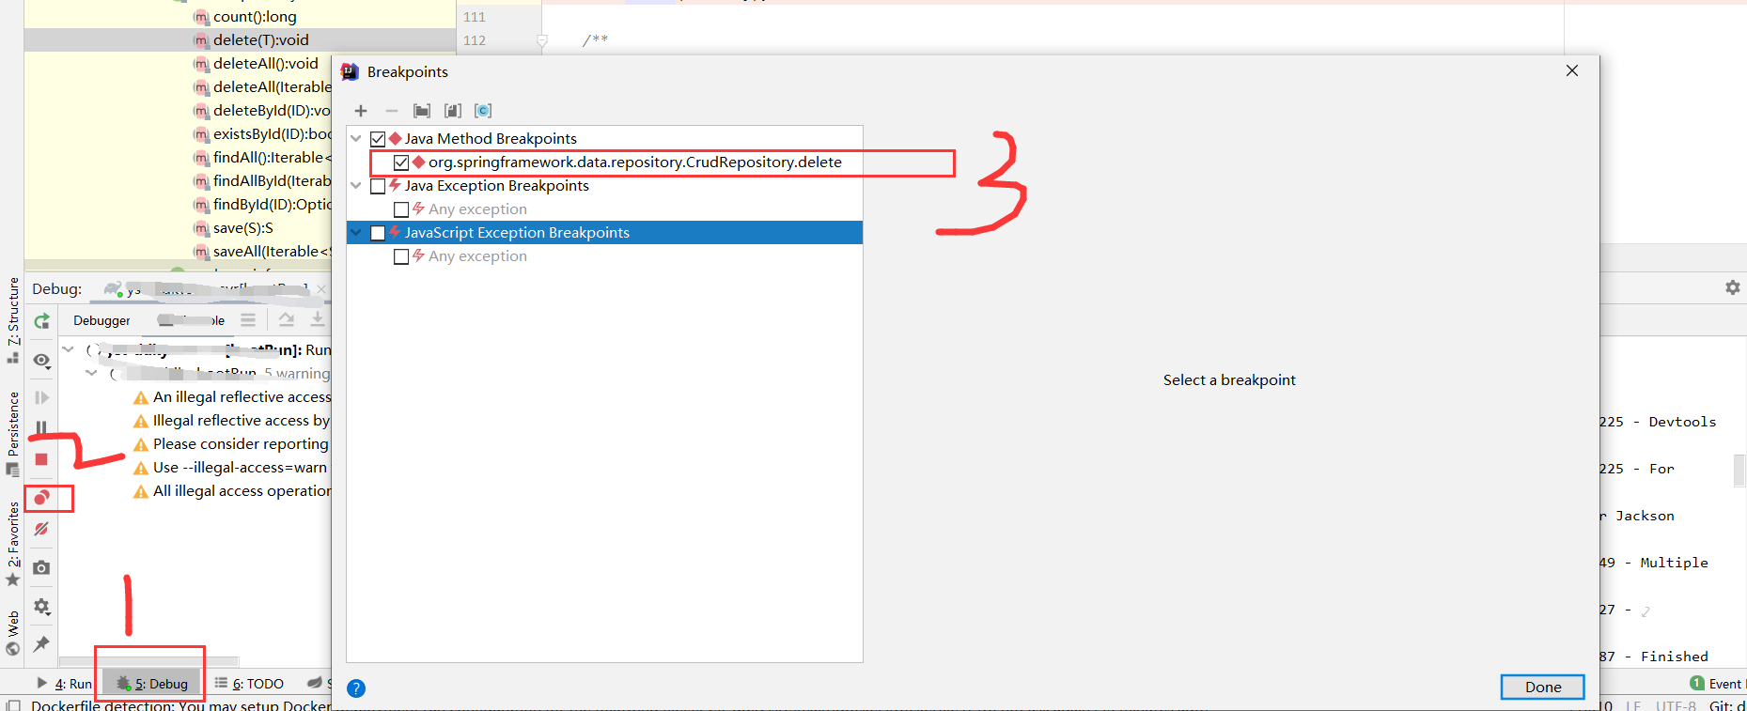Add a new breakpoint with plus icon
Image resolution: width=1747 pixels, height=711 pixels.
[361, 111]
